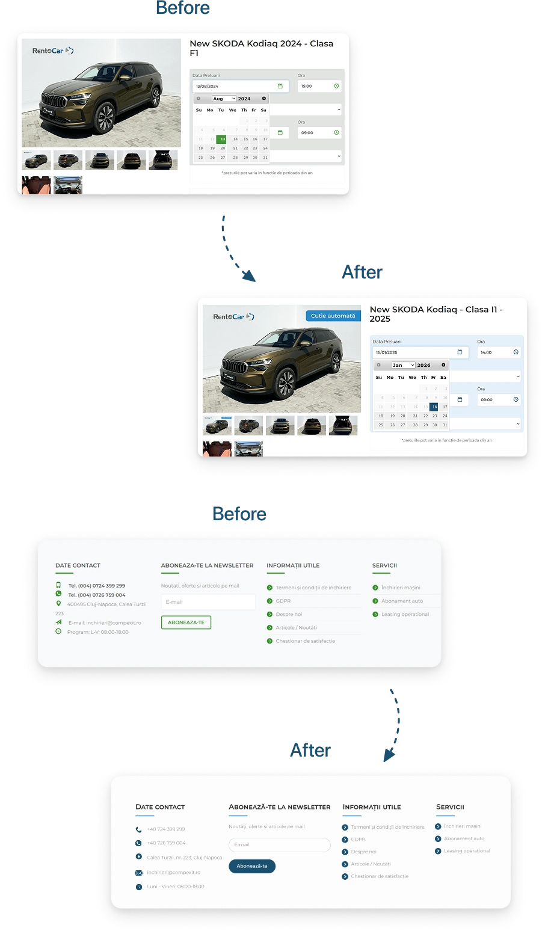This screenshot has width=545, height=934.
Task: Click the green-outlined ABONEAZA-TE button
Action: coord(186,622)
